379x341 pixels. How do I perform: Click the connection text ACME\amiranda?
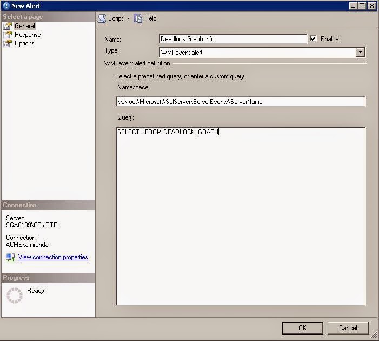pyautogui.click(x=27, y=245)
